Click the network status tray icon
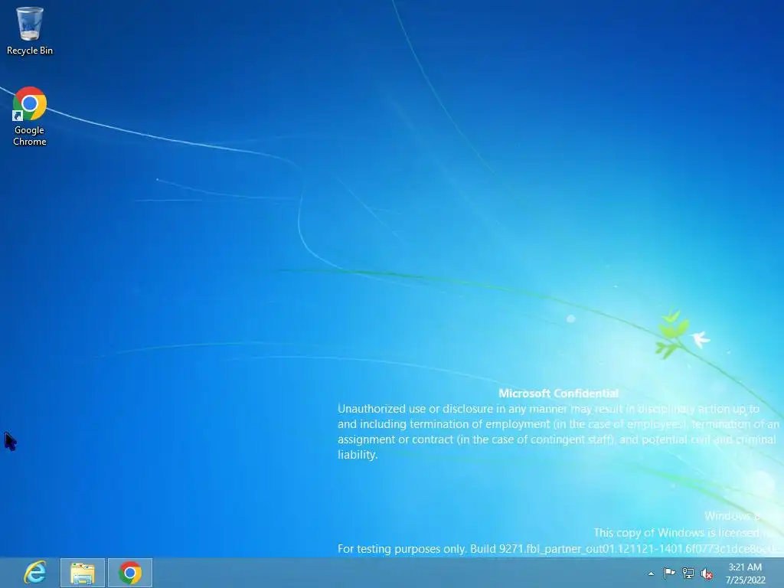The width and height of the screenshot is (784, 588). point(688,573)
